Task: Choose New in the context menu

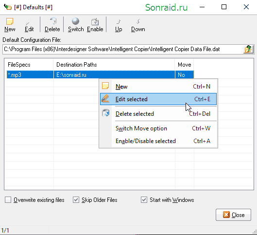Action: click(158, 86)
